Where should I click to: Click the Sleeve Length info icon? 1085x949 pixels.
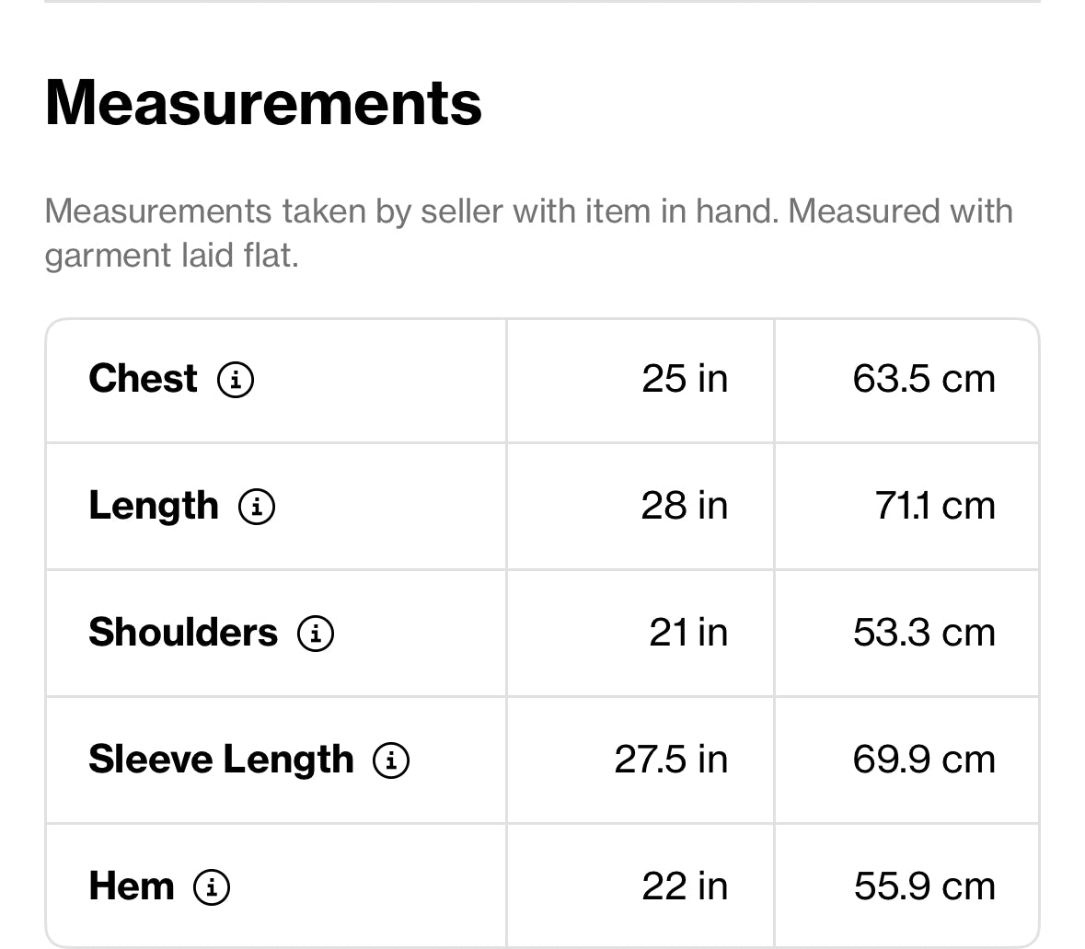[x=391, y=760]
